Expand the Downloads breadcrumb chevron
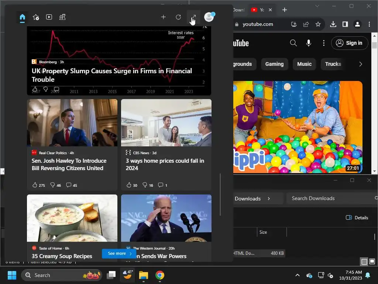 pos(269,199)
